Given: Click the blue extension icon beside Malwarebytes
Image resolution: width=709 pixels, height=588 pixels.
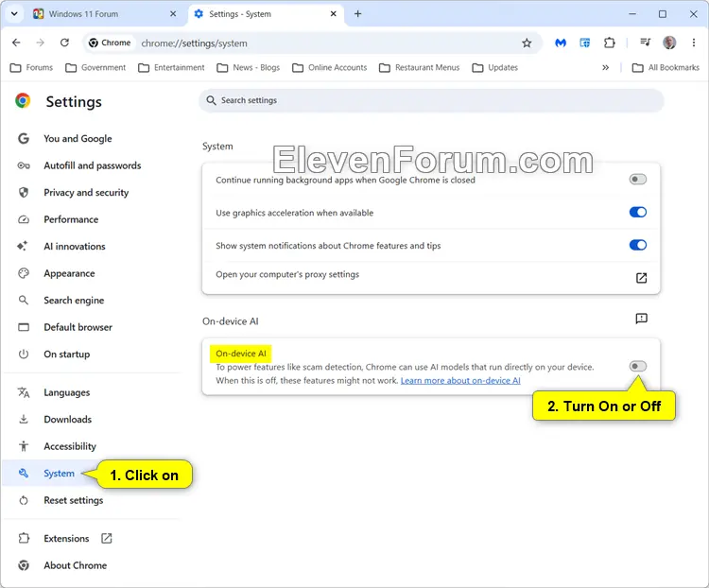Looking at the screenshot, I should tap(584, 43).
